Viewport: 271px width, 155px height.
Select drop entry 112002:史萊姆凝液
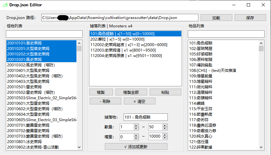(135, 44)
